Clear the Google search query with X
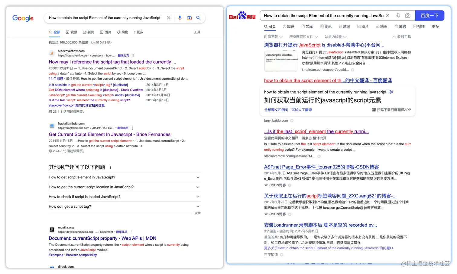 point(168,18)
